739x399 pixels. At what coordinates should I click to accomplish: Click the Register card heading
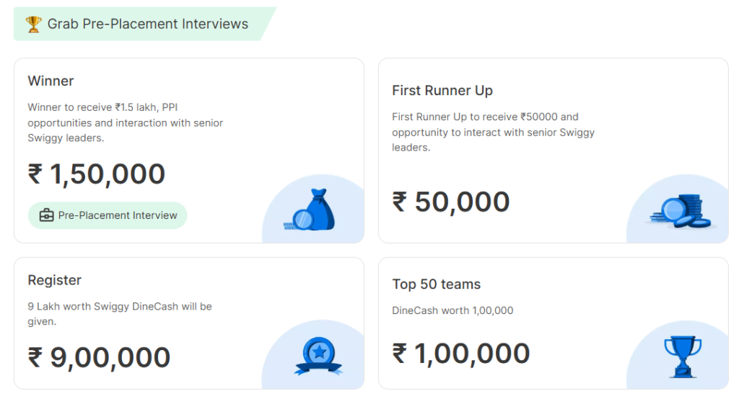coord(54,280)
